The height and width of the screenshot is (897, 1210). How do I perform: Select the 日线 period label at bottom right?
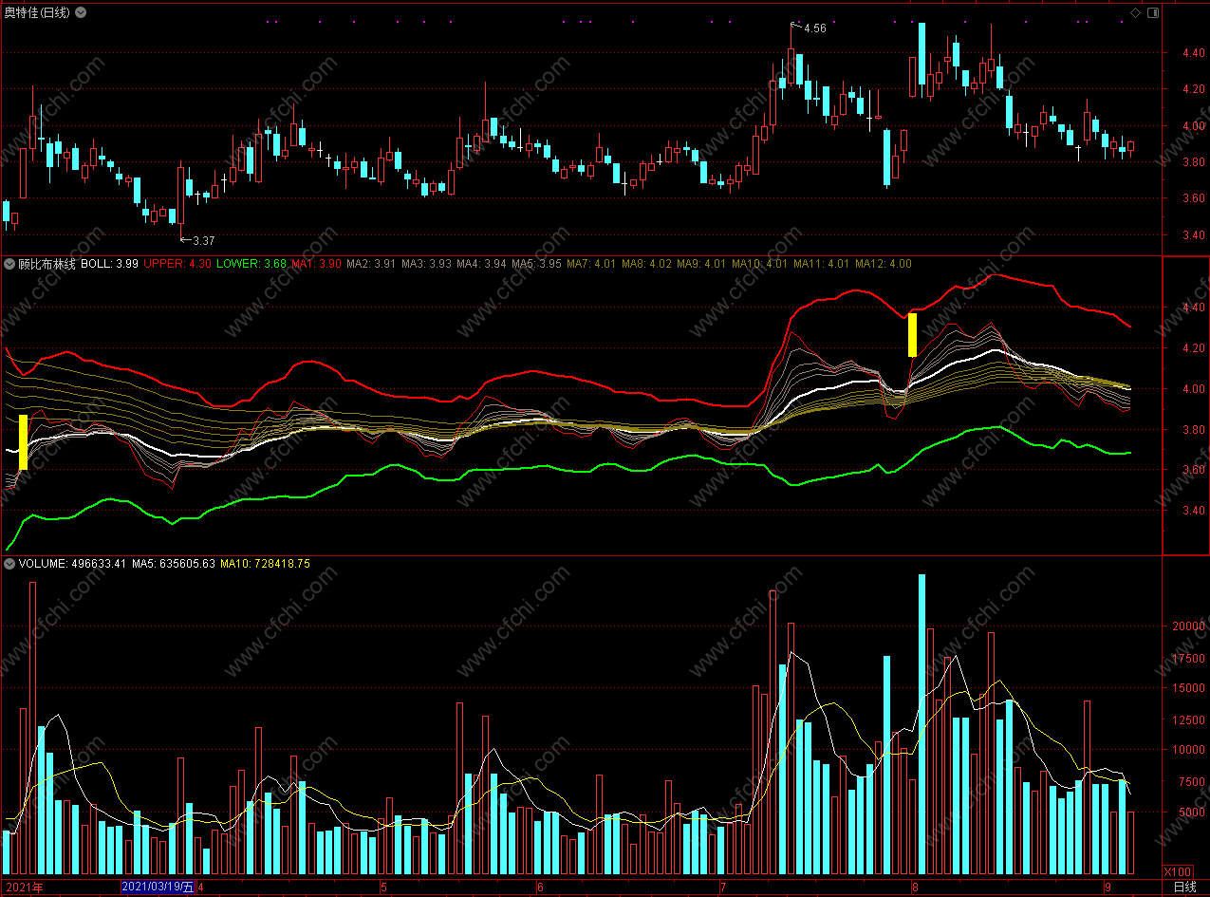click(1185, 888)
